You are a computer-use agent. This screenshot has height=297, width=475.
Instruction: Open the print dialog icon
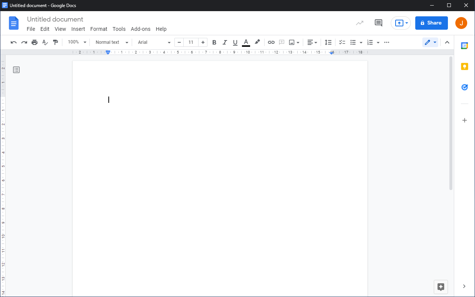pyautogui.click(x=35, y=42)
